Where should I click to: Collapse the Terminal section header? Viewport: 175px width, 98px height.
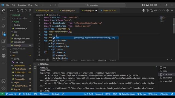(44, 64)
